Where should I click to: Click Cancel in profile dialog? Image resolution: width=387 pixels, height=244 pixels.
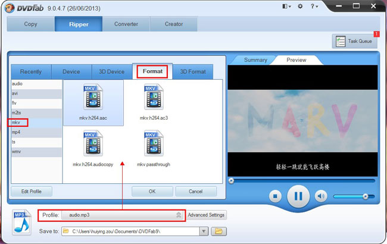pos(196,192)
